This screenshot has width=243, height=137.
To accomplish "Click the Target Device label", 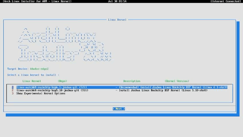I will tap(18, 69).
